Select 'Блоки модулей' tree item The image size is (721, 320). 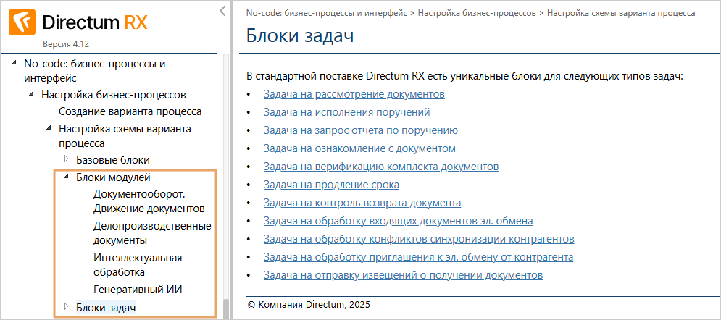(113, 177)
